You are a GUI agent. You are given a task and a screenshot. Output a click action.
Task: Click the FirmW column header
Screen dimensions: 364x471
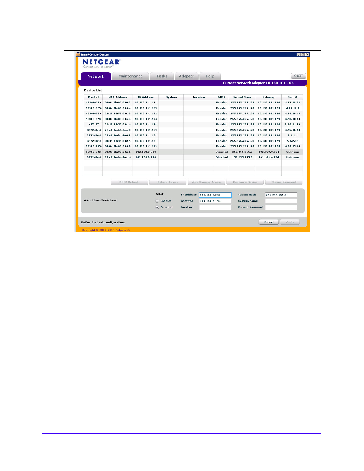[292, 97]
